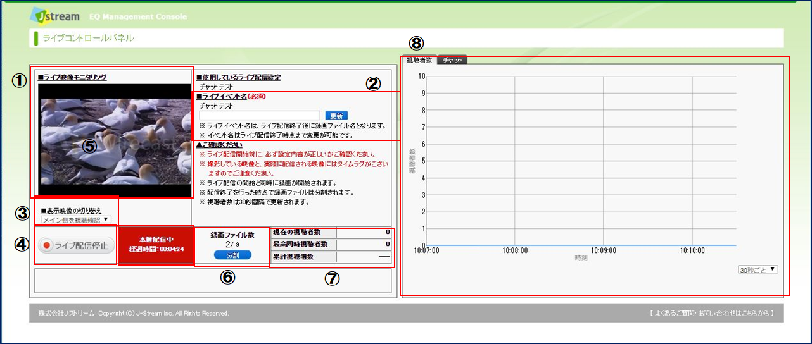Click the ライブコントロールパネル heading
This screenshot has width=812, height=344.
tap(88, 38)
